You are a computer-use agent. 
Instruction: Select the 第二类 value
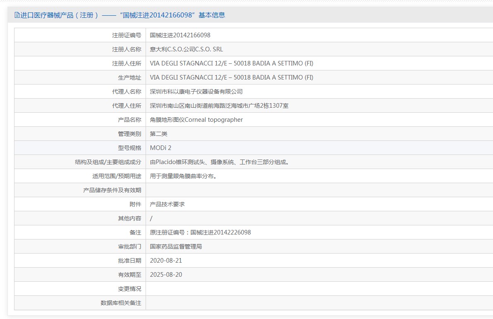pyautogui.click(x=158, y=134)
